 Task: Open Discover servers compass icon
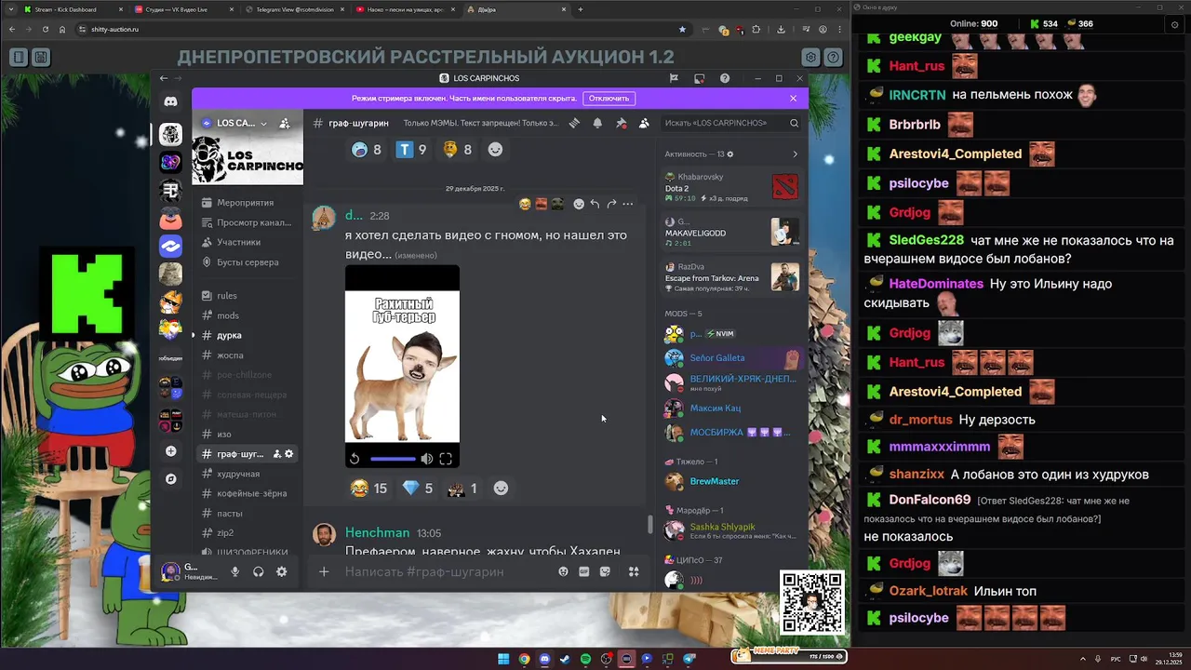pyautogui.click(x=170, y=479)
